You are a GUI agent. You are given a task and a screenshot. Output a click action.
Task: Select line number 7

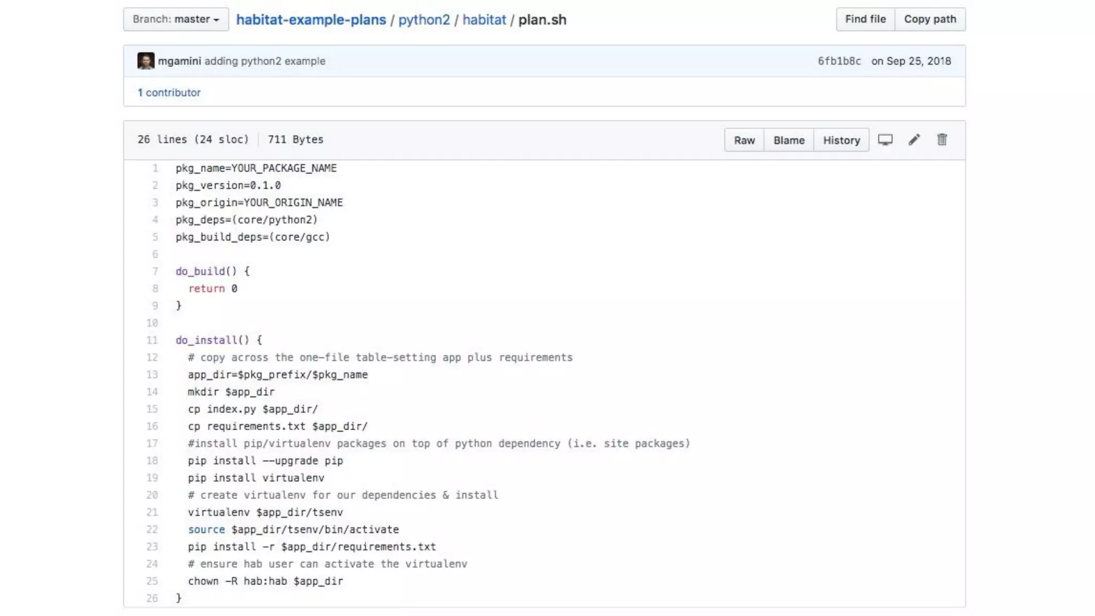point(155,271)
